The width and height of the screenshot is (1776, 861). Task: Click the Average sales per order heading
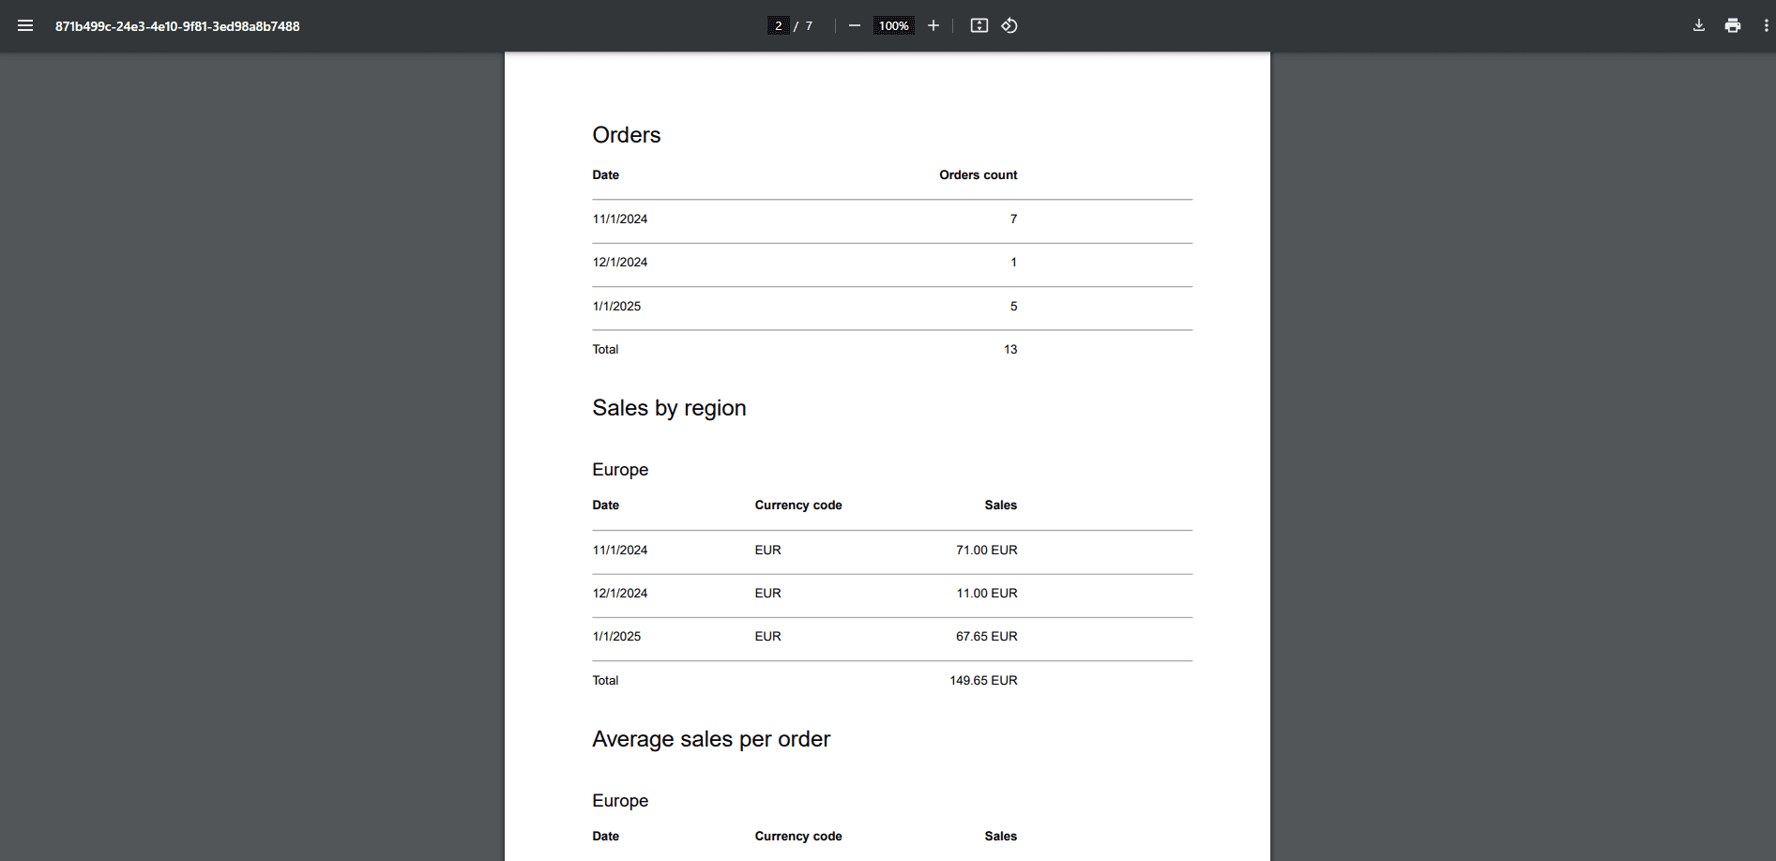pos(710,739)
